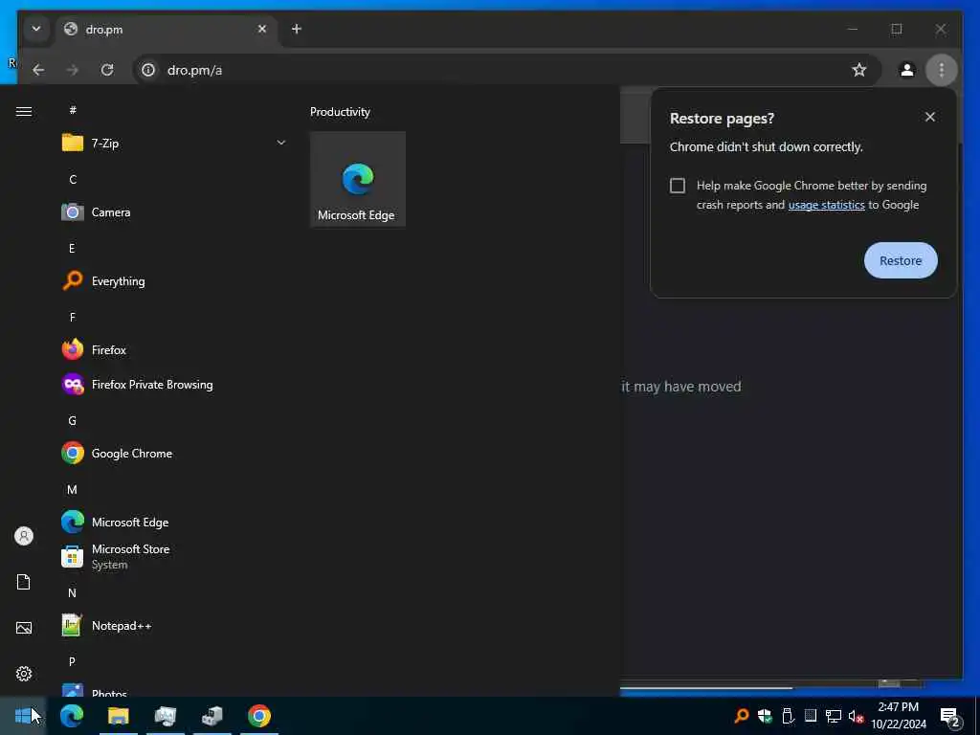Close the dro.pm tab

262,29
